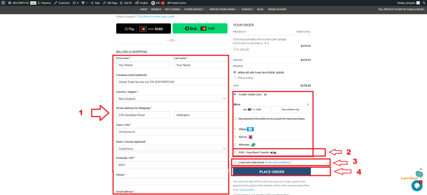Expand IMPORT FROM JAPAN menu
Viewport: 427px width, 195px height.
pos(224,9)
